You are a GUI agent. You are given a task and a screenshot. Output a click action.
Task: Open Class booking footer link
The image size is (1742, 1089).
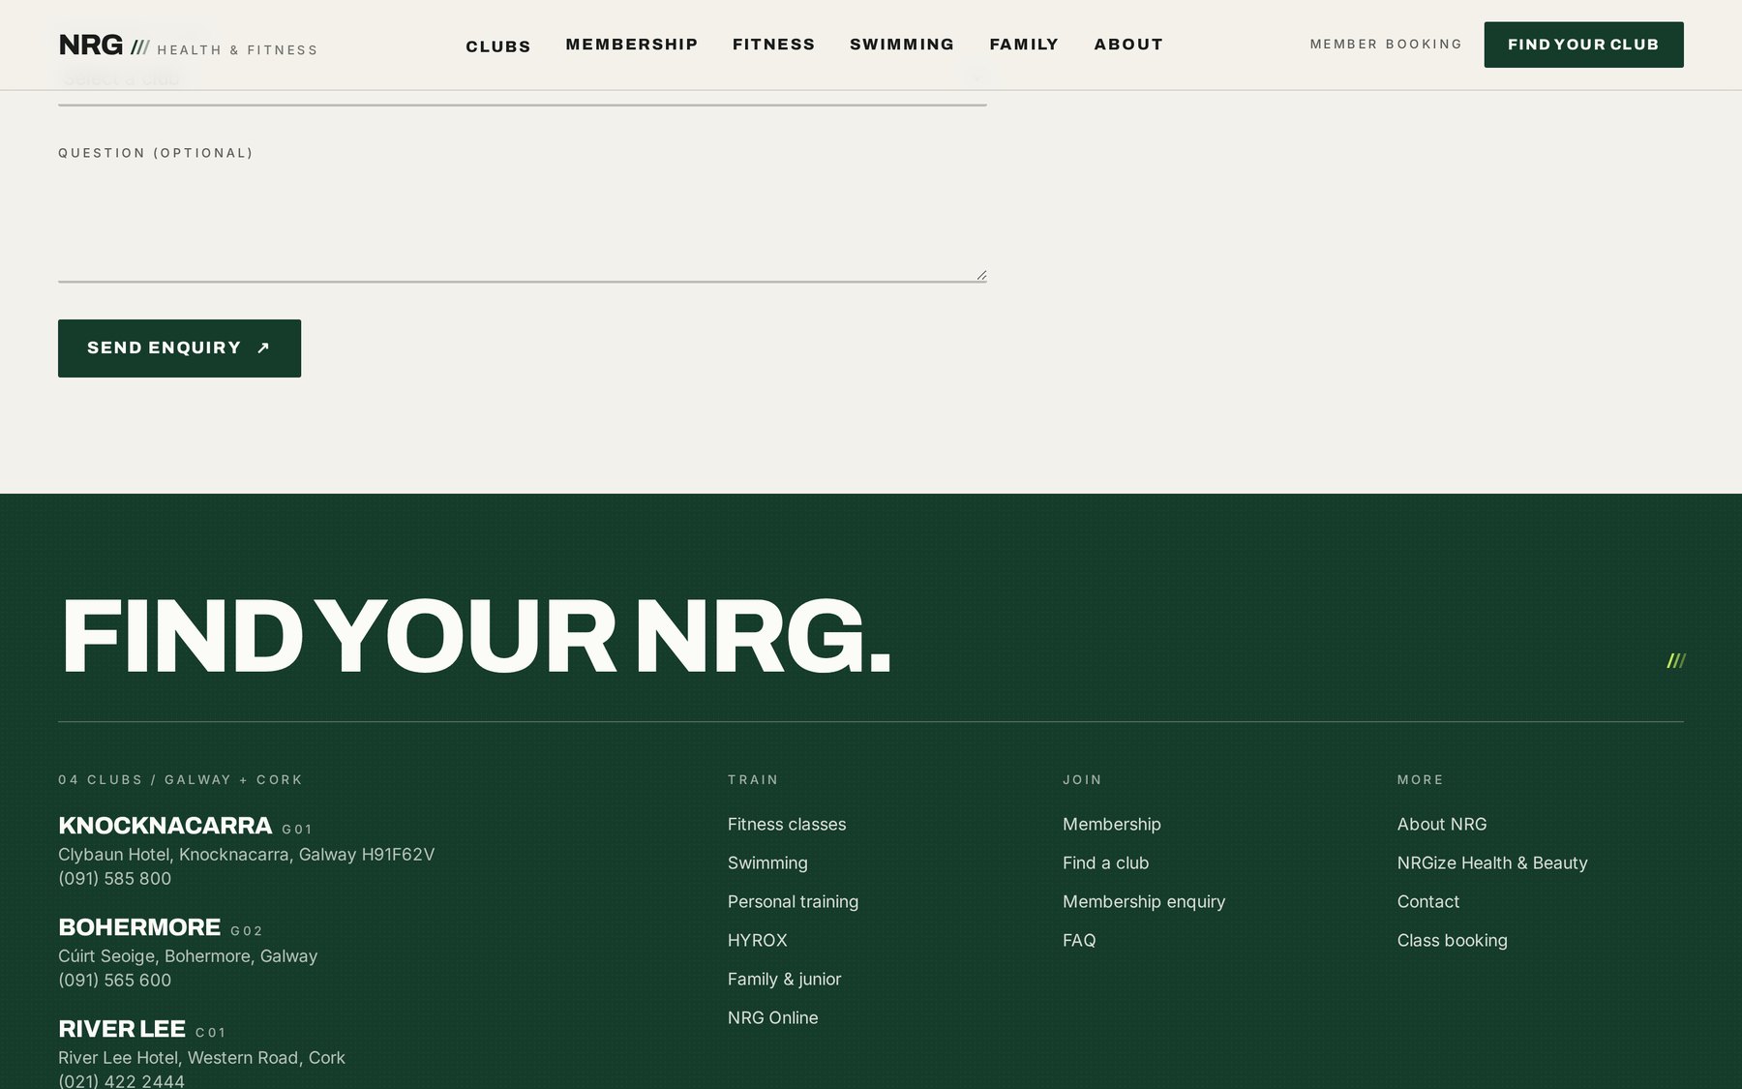coord(1453,941)
